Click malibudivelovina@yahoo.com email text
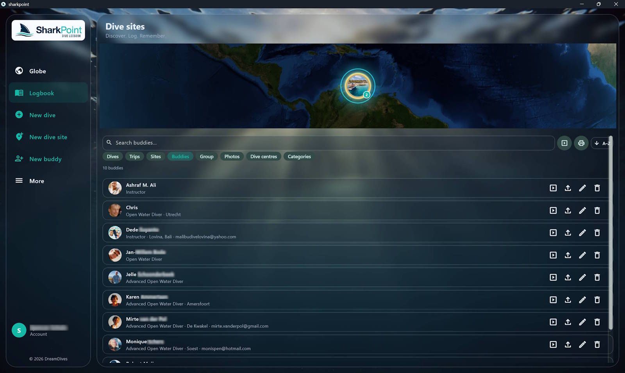 (205, 237)
